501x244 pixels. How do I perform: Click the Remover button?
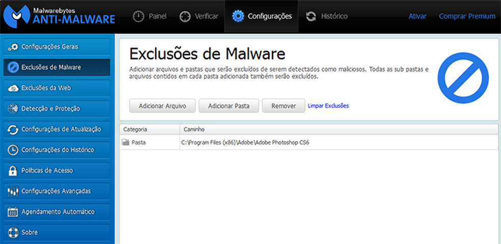click(x=284, y=106)
